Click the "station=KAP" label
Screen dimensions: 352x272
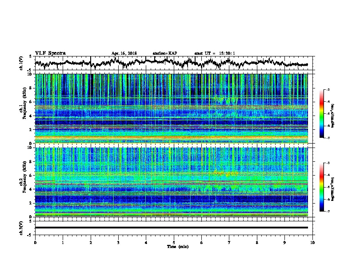pos(165,53)
